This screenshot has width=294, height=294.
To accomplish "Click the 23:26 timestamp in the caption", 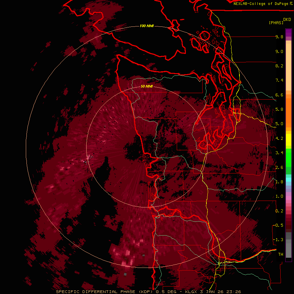I will [x=234, y=292].
